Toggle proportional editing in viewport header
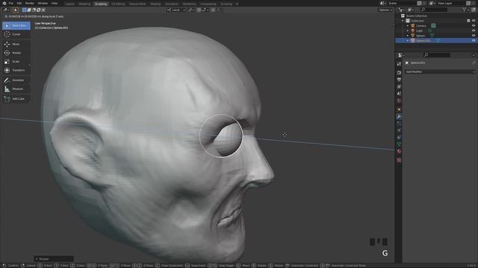478x268 pixels. (x=213, y=10)
